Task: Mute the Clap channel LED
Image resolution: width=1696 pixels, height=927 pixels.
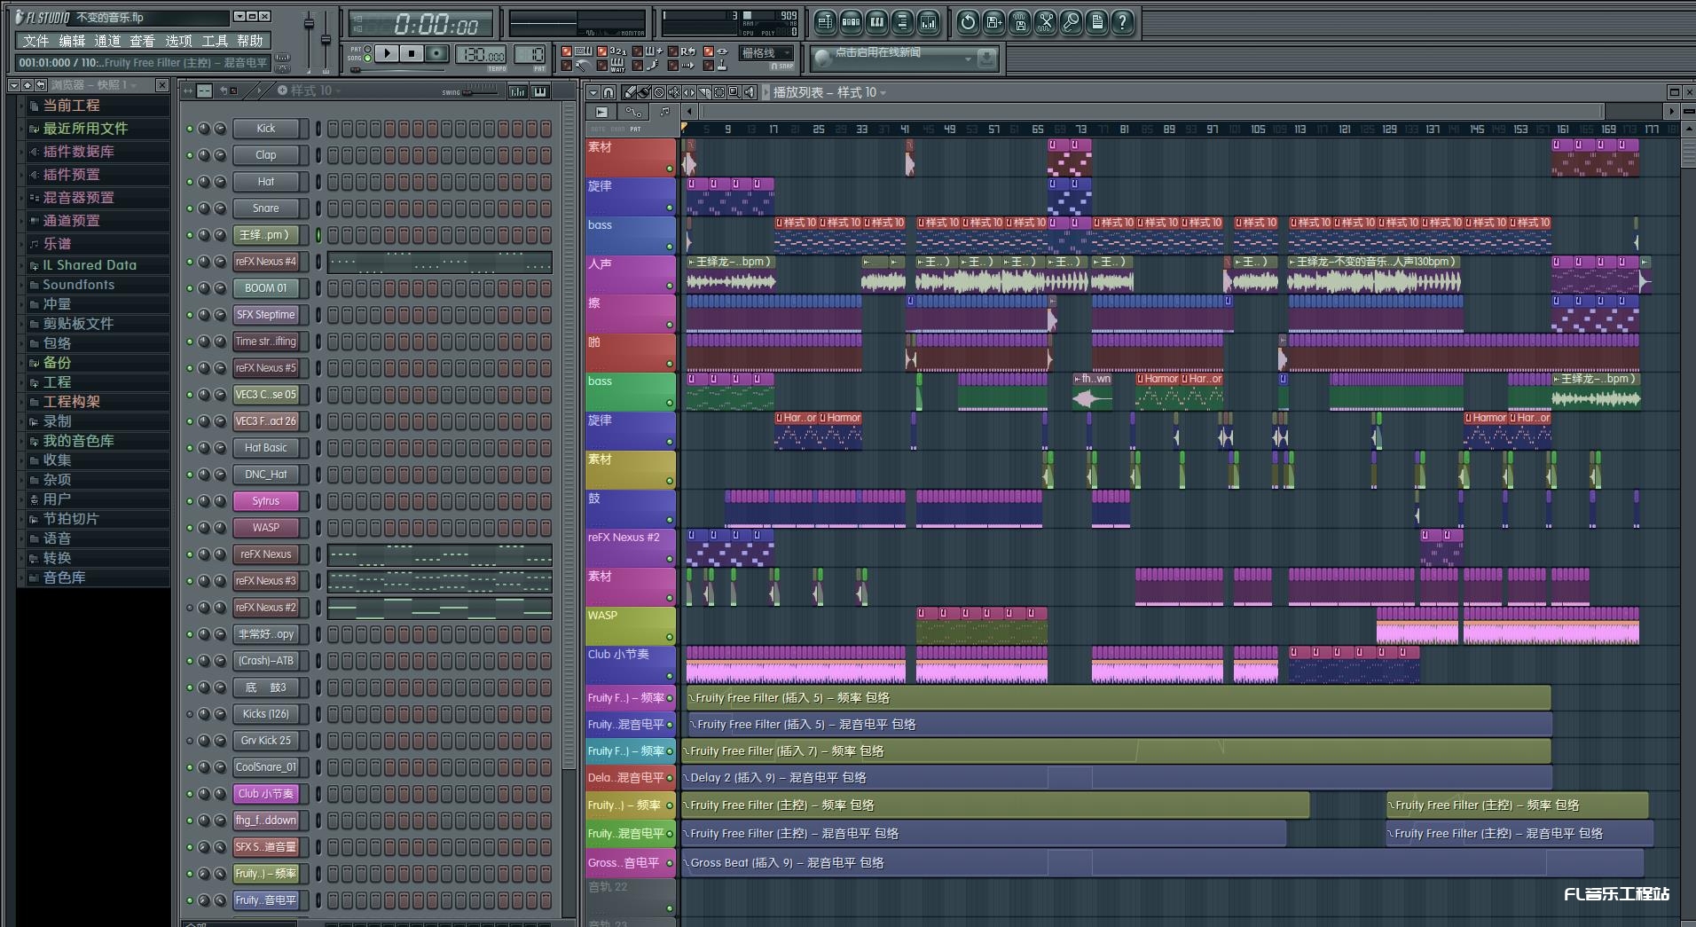Action: 189,155
